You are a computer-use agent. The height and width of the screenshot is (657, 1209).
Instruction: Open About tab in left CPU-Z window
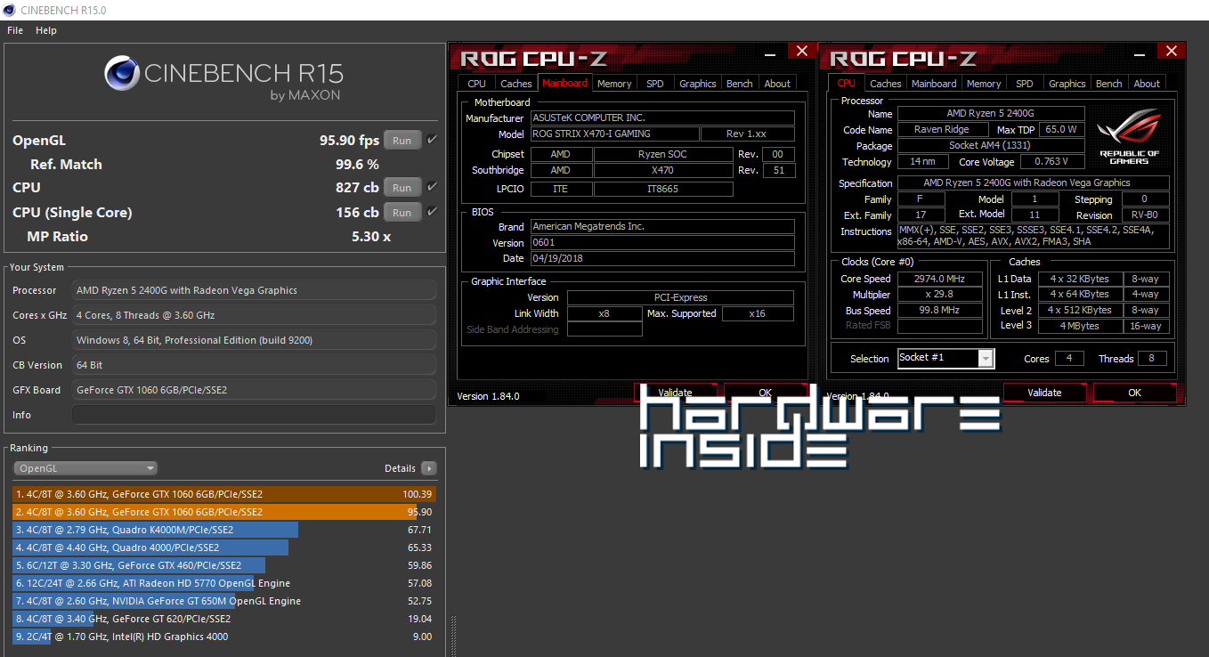pyautogui.click(x=777, y=84)
